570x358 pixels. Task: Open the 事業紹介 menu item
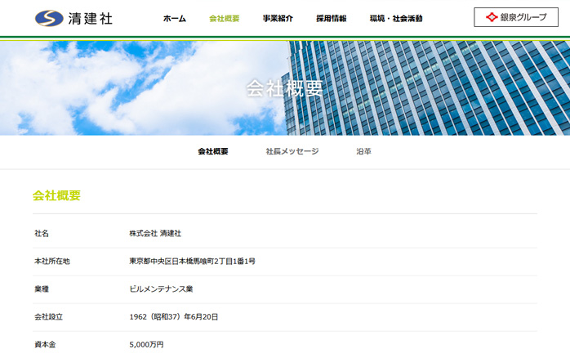click(x=278, y=19)
